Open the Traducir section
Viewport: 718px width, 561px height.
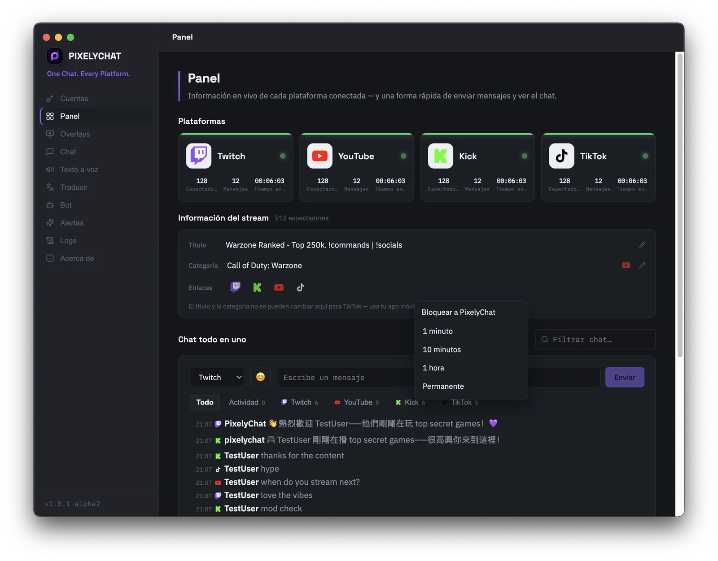click(96, 187)
